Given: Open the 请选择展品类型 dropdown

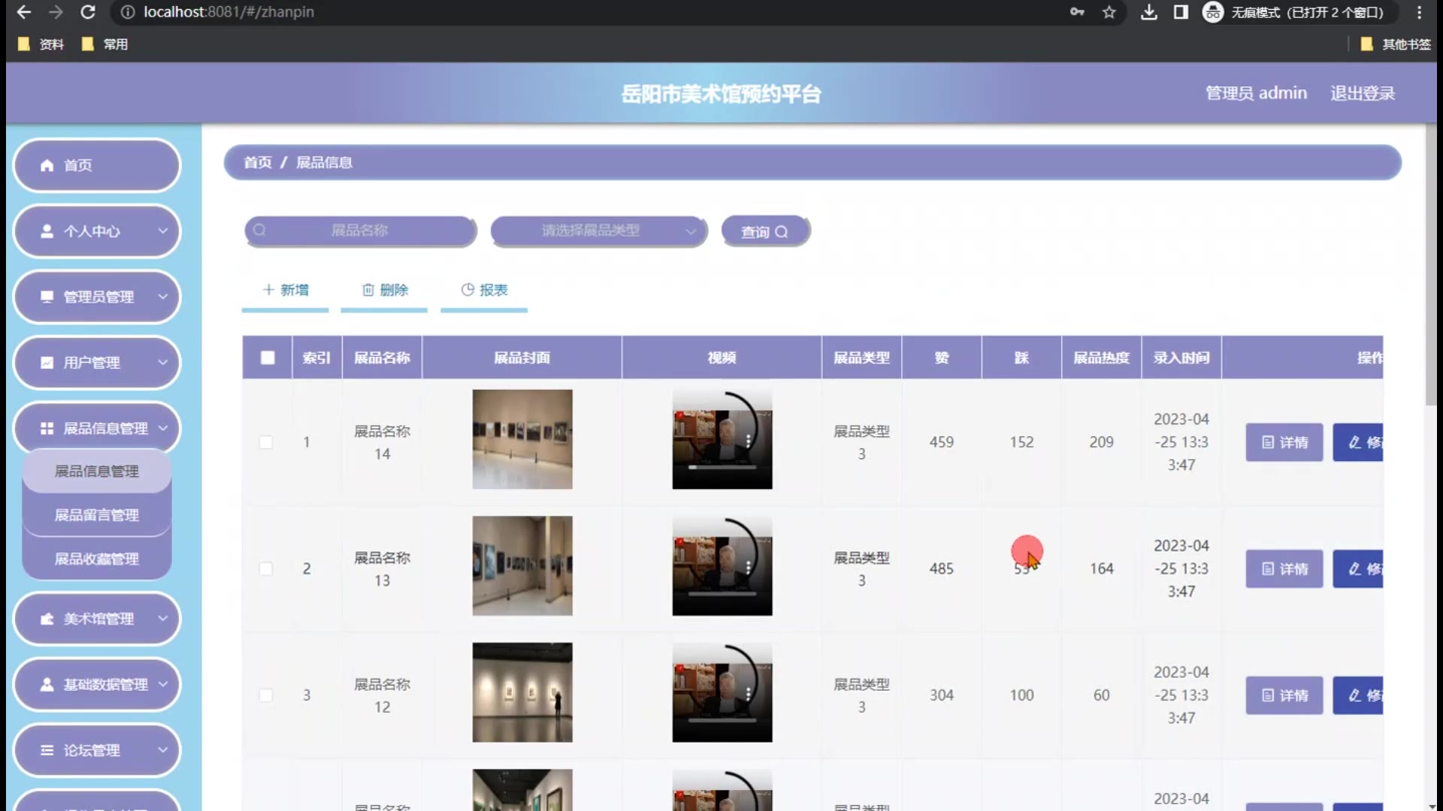Looking at the screenshot, I should [599, 231].
